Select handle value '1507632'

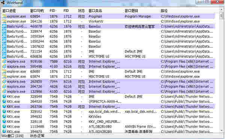(x=37, y=47)
